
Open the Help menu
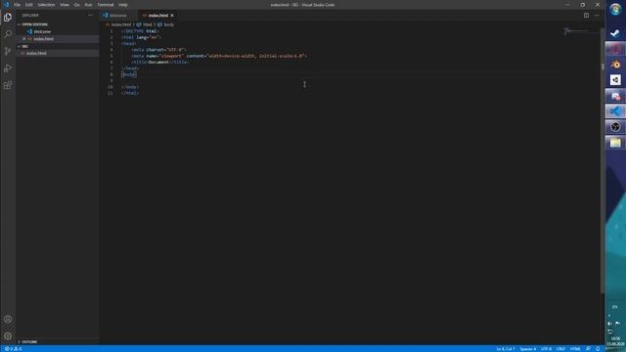click(x=123, y=5)
